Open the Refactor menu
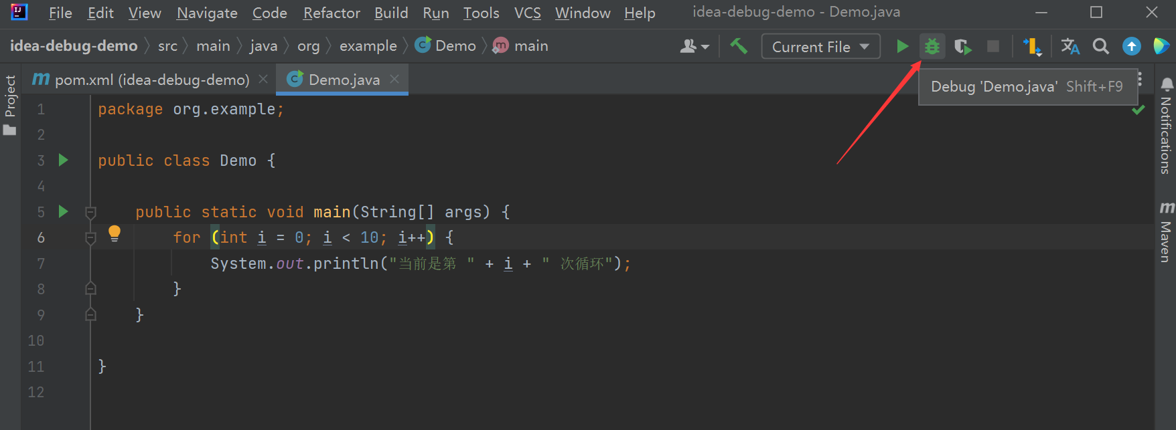Viewport: 1176px width, 430px height. click(x=332, y=13)
